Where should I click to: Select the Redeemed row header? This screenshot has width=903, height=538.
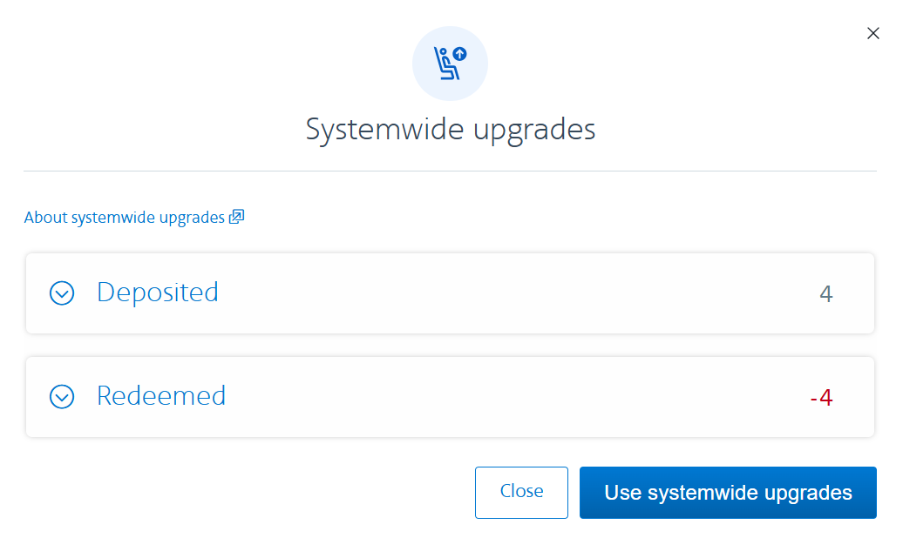pos(160,397)
